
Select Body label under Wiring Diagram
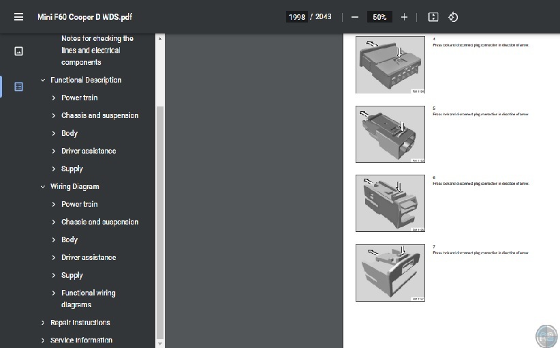(69, 240)
